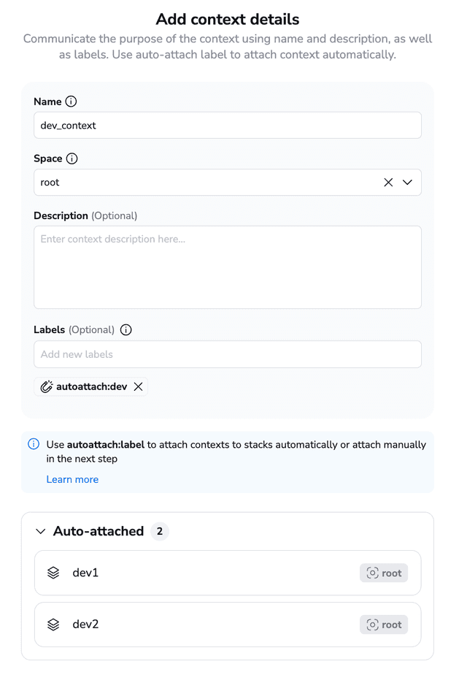This screenshot has height=683, width=467.
Task: Collapse the Auto-attached section
Action: (40, 531)
